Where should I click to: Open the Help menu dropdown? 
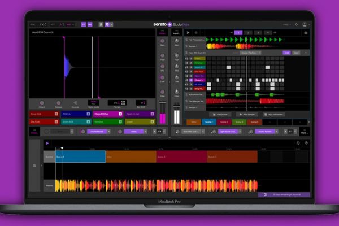[287, 25]
